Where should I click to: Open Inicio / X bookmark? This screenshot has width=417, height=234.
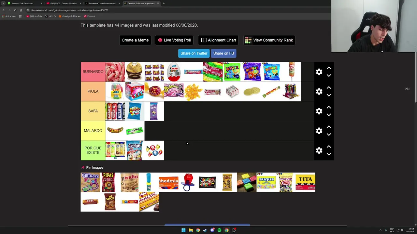pyautogui.click(x=50, y=16)
